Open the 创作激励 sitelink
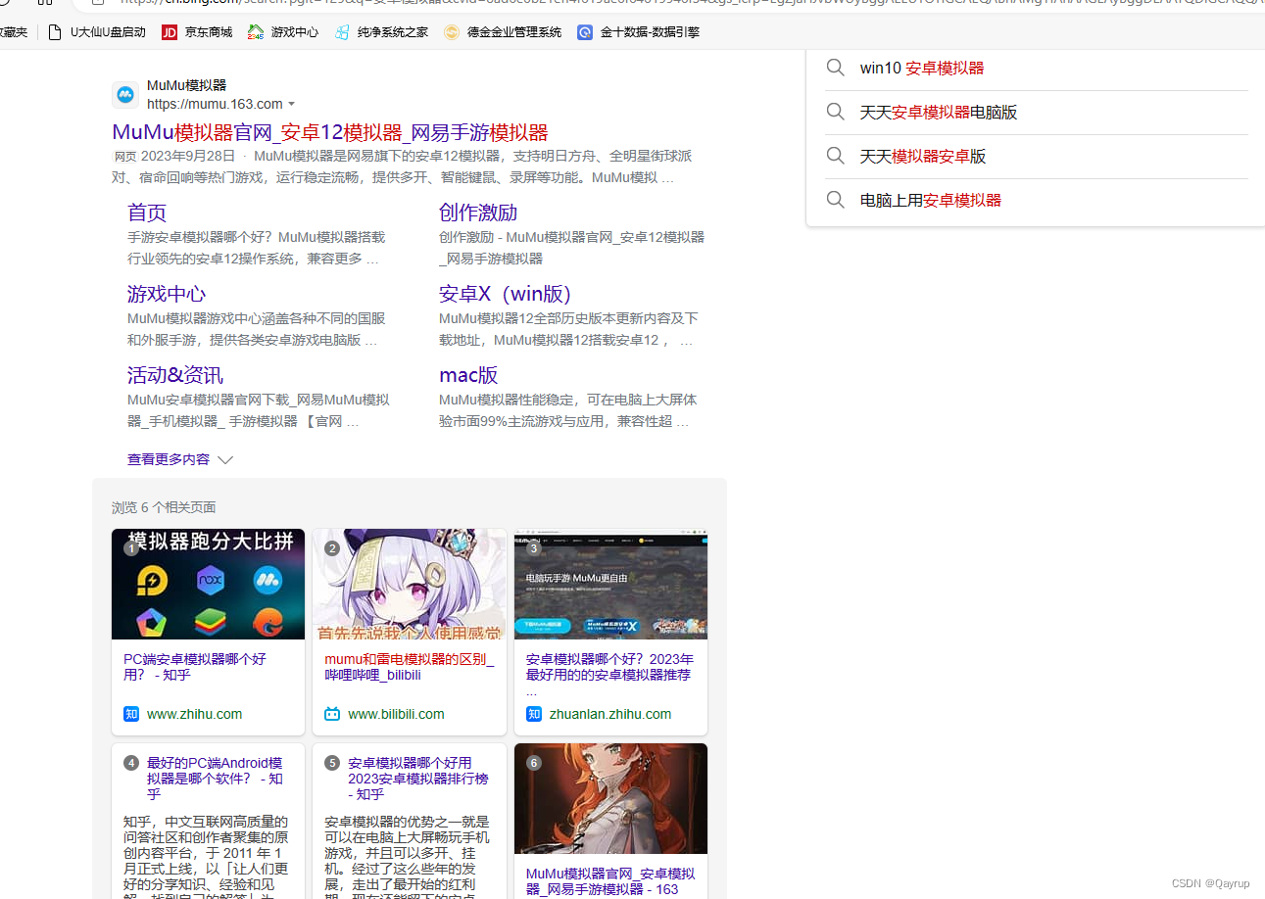 pos(478,213)
